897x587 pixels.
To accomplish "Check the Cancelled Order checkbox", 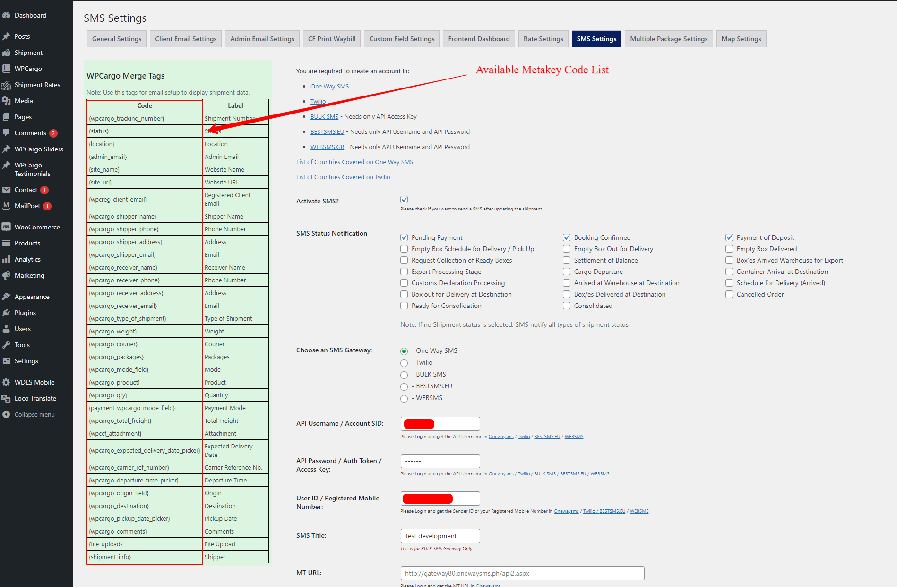I will (x=729, y=294).
